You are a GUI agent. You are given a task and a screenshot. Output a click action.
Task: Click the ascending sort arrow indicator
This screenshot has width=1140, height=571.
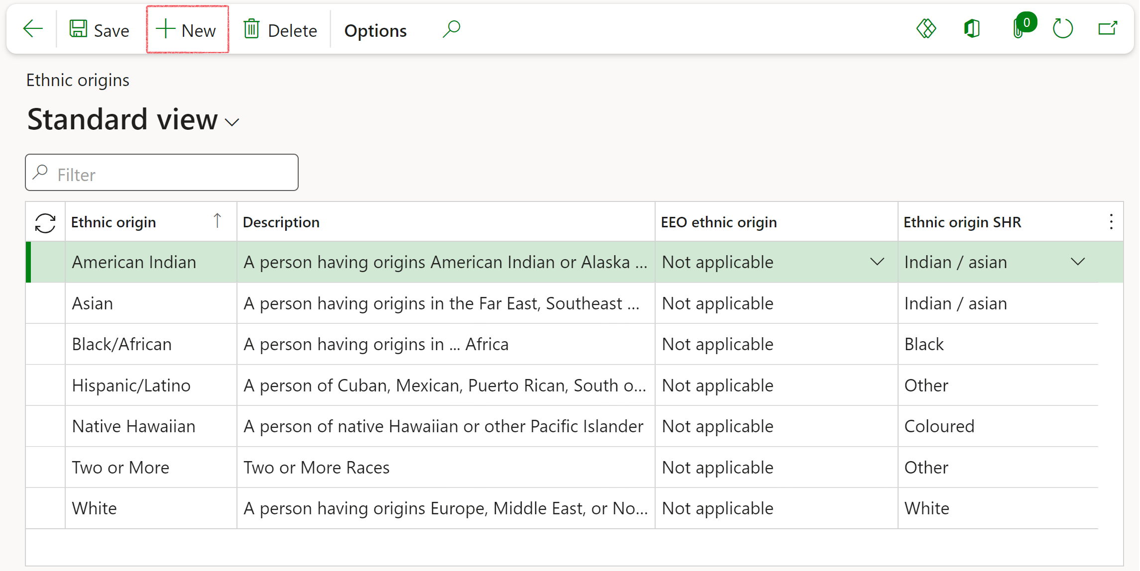[217, 221]
